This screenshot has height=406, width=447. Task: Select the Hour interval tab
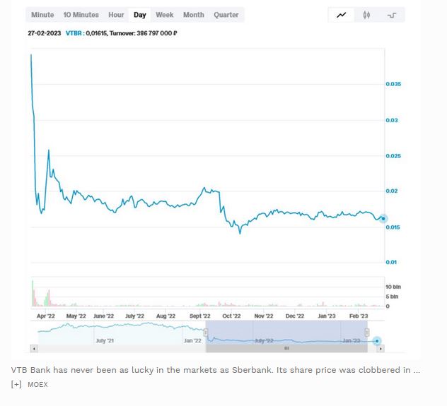pyautogui.click(x=116, y=15)
